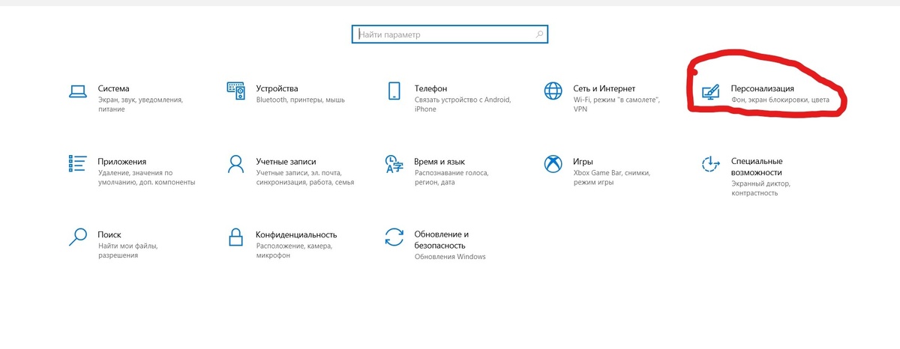This screenshot has width=900, height=349.
Task: Click the text 'Xbox Game Bar, снимки, режим игры'
Action: point(610,177)
